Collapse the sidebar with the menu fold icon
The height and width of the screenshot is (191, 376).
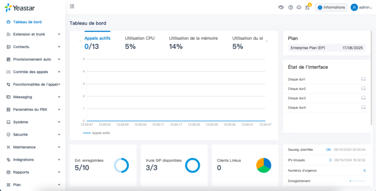coord(72,7)
